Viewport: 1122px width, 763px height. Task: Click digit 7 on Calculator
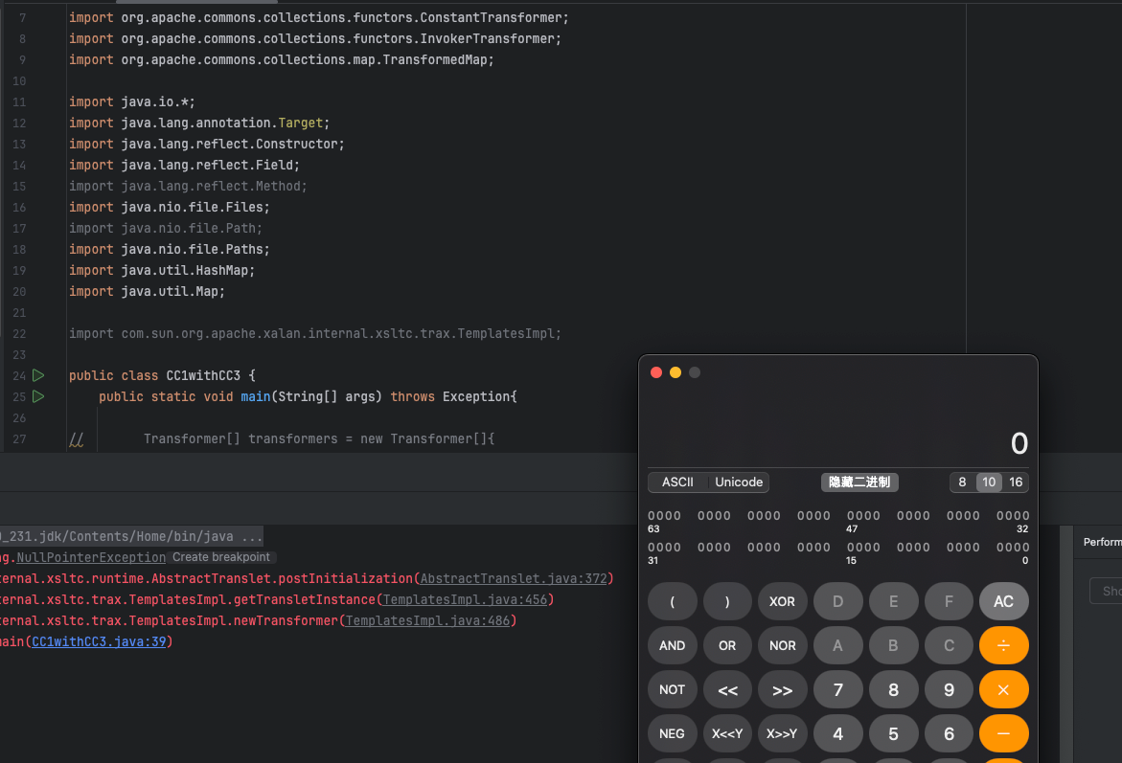838,689
